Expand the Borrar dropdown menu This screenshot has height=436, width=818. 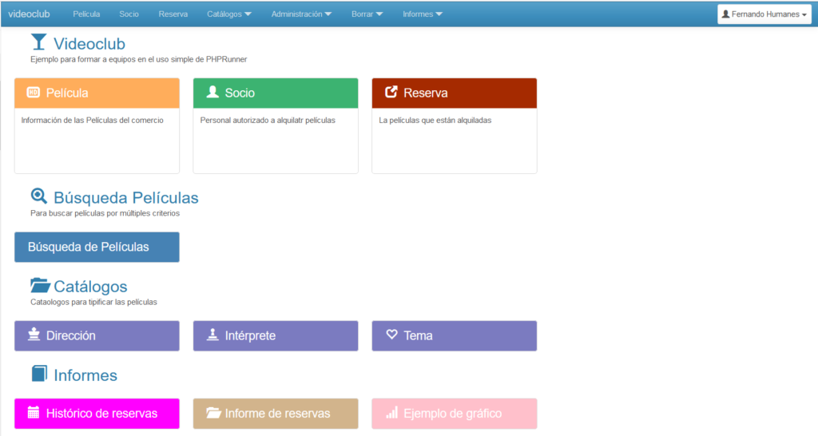click(367, 14)
